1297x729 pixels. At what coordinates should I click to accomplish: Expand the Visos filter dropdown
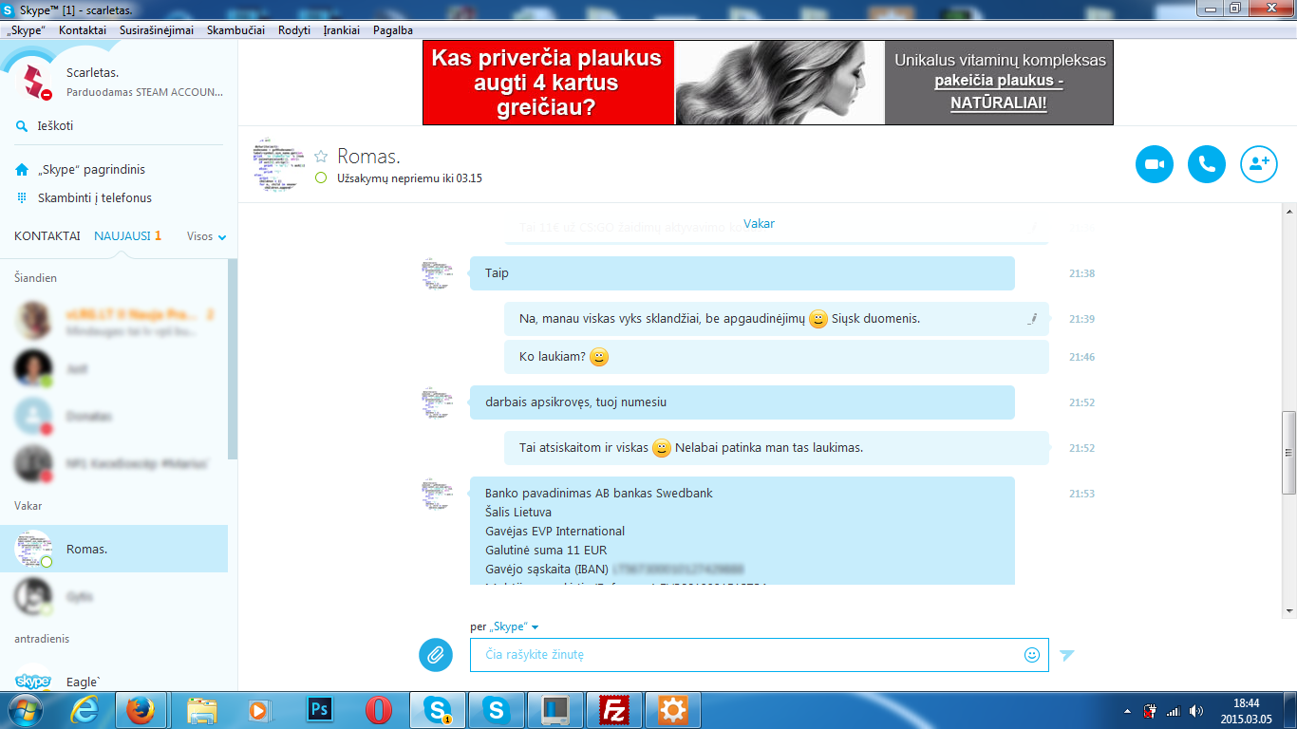coord(207,236)
